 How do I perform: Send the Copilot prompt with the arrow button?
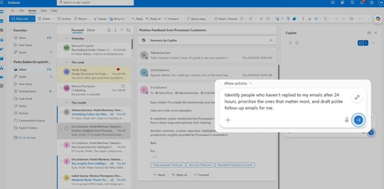tap(358, 120)
